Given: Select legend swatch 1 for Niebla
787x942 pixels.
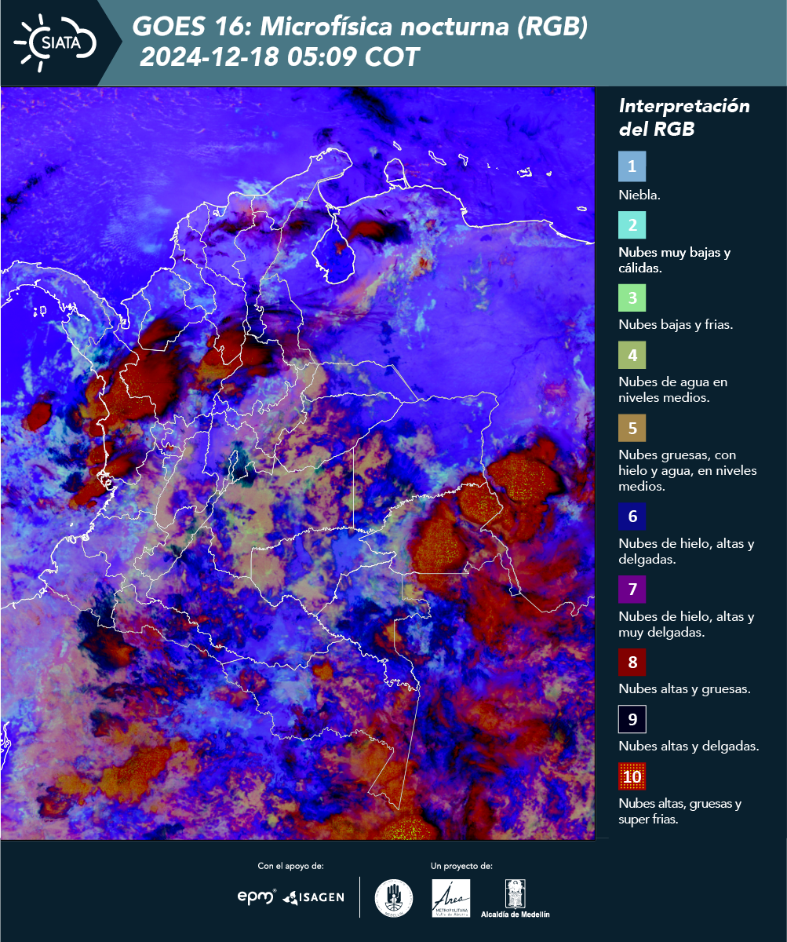Looking at the screenshot, I should coord(632,166).
